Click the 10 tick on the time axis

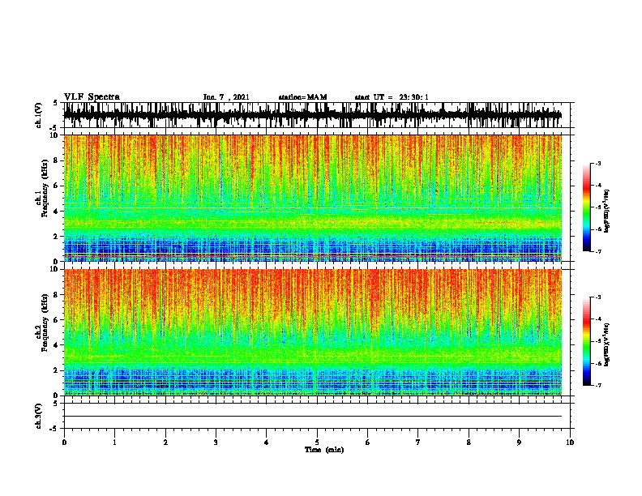point(570,443)
